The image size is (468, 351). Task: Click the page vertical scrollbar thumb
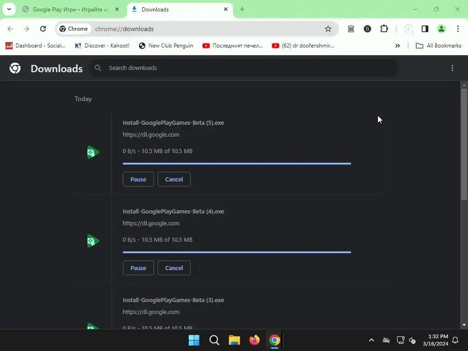coord(464,144)
